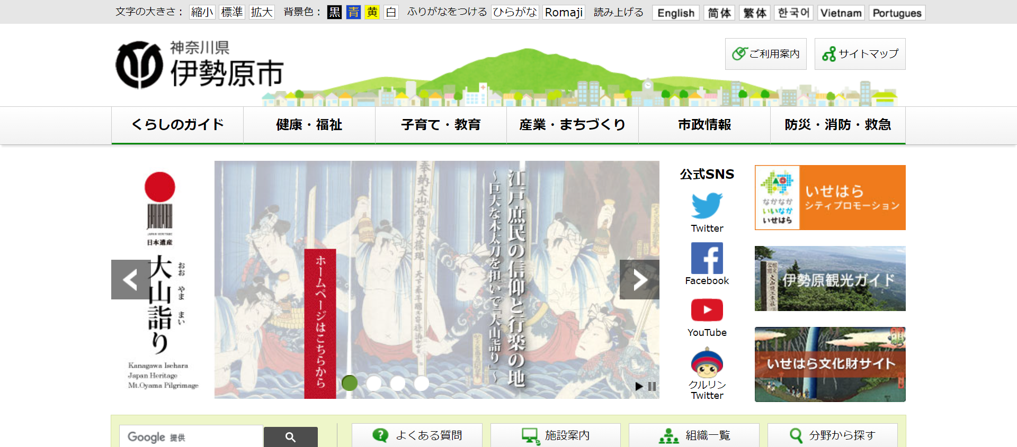Open the Facebook icon link
The width and height of the screenshot is (1017, 447).
coord(707,258)
